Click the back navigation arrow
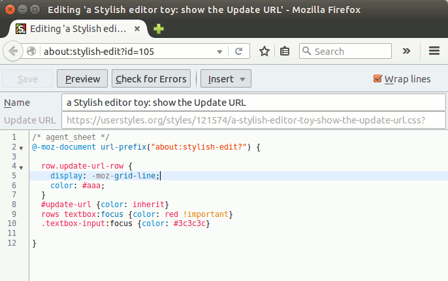This screenshot has width=448, height=281. tap(13, 52)
